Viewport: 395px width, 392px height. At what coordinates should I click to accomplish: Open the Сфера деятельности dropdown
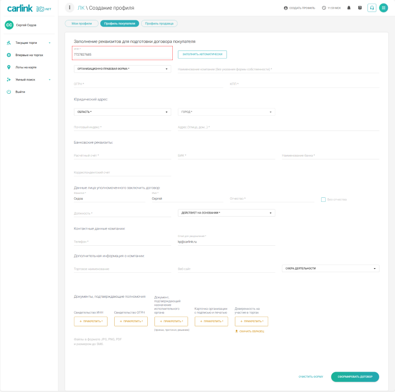click(330, 268)
